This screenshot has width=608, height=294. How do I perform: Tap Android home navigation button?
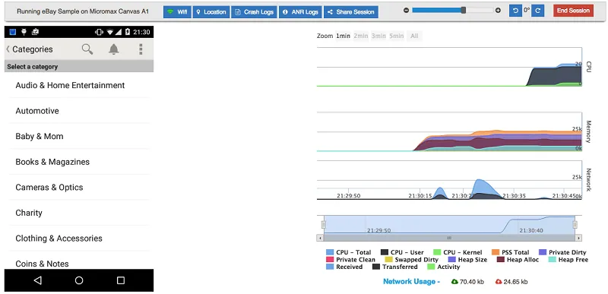(79, 280)
